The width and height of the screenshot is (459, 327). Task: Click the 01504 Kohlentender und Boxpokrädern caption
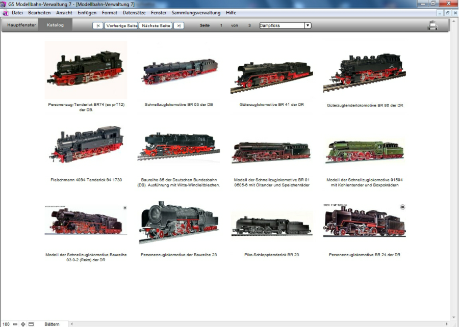click(x=365, y=183)
